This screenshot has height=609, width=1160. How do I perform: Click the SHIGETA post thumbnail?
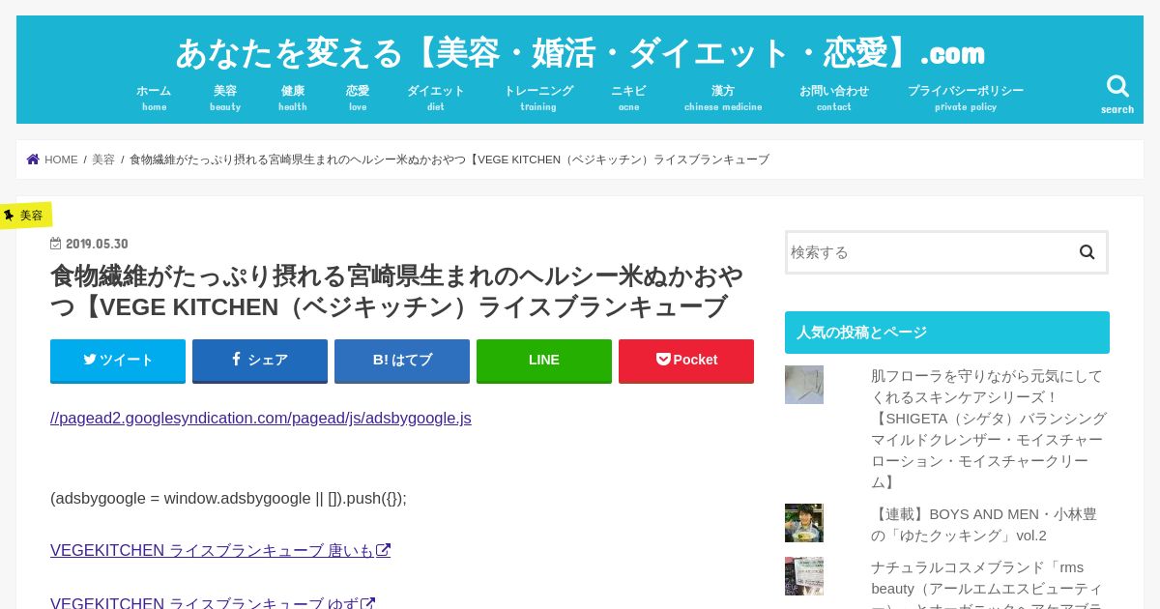(804, 385)
